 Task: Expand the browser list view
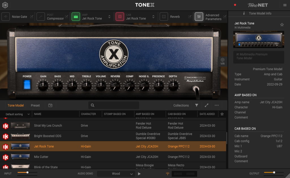tap(206, 105)
